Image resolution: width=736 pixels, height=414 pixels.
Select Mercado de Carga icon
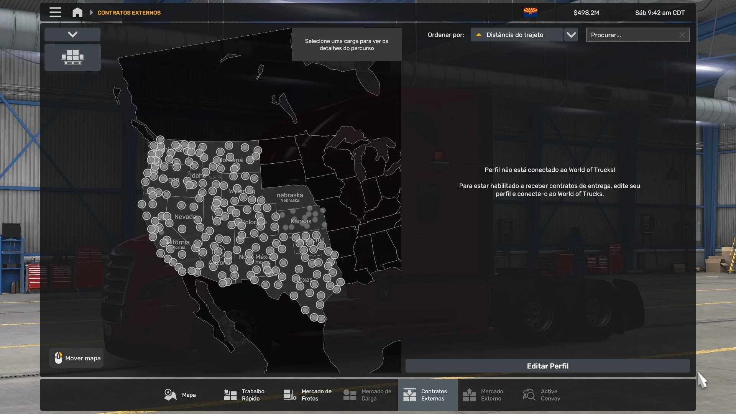(350, 395)
